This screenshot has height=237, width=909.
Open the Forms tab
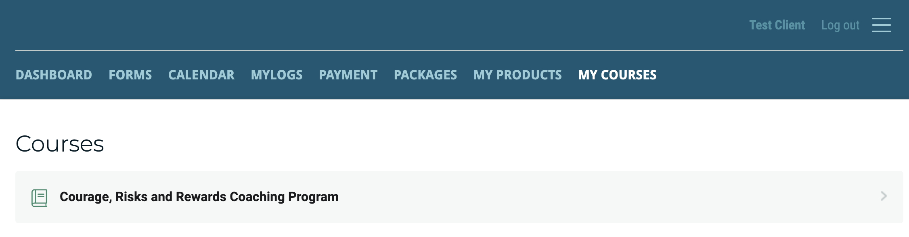[x=130, y=75]
